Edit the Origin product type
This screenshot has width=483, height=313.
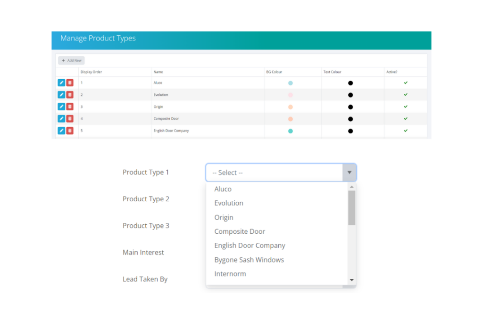point(61,107)
